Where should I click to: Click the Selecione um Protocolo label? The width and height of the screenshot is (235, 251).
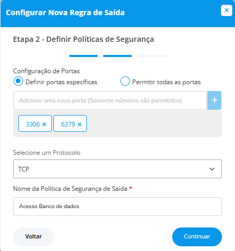[47, 153]
